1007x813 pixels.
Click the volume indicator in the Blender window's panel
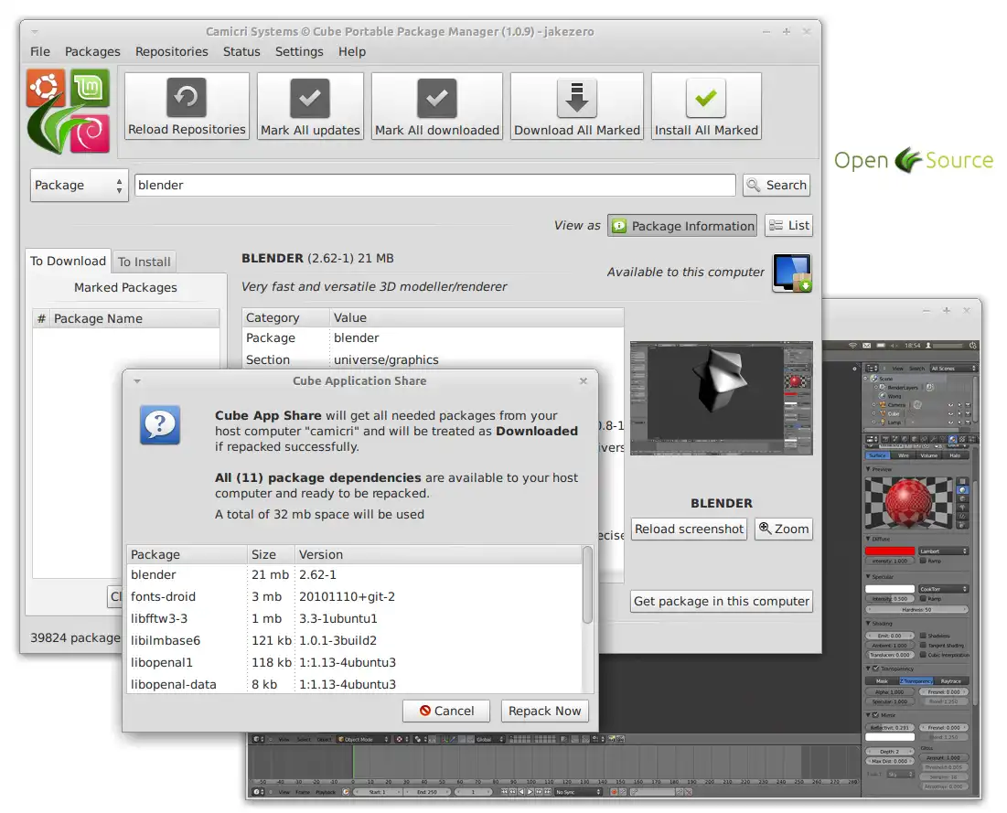click(x=894, y=346)
